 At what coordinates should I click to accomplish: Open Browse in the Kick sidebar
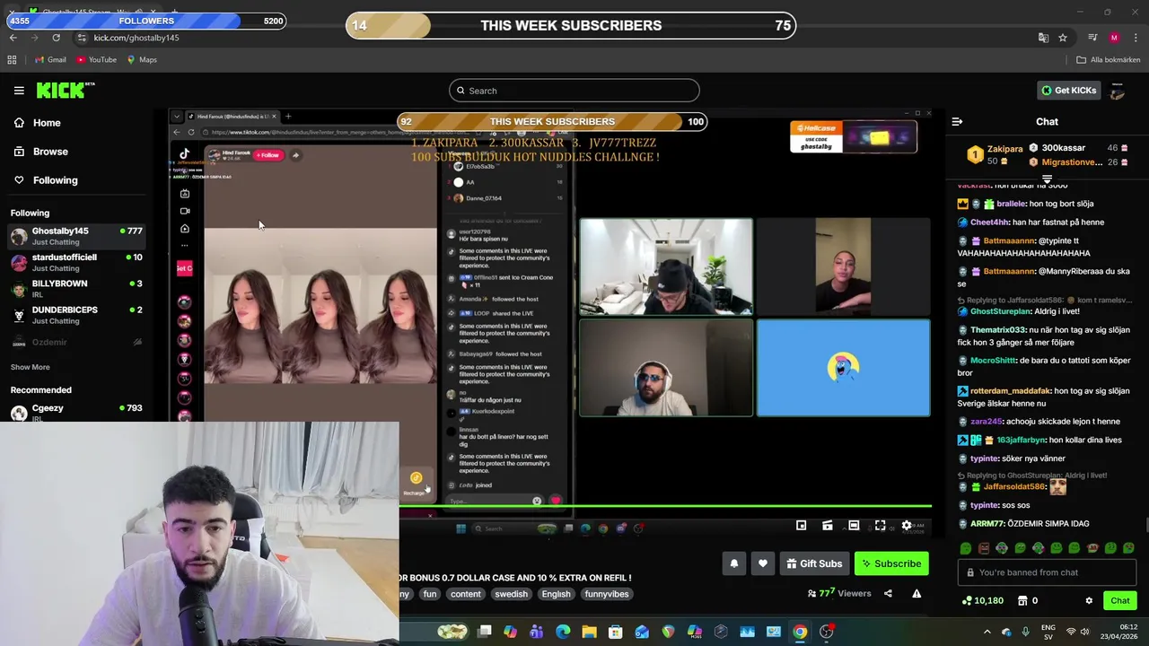click(40, 152)
